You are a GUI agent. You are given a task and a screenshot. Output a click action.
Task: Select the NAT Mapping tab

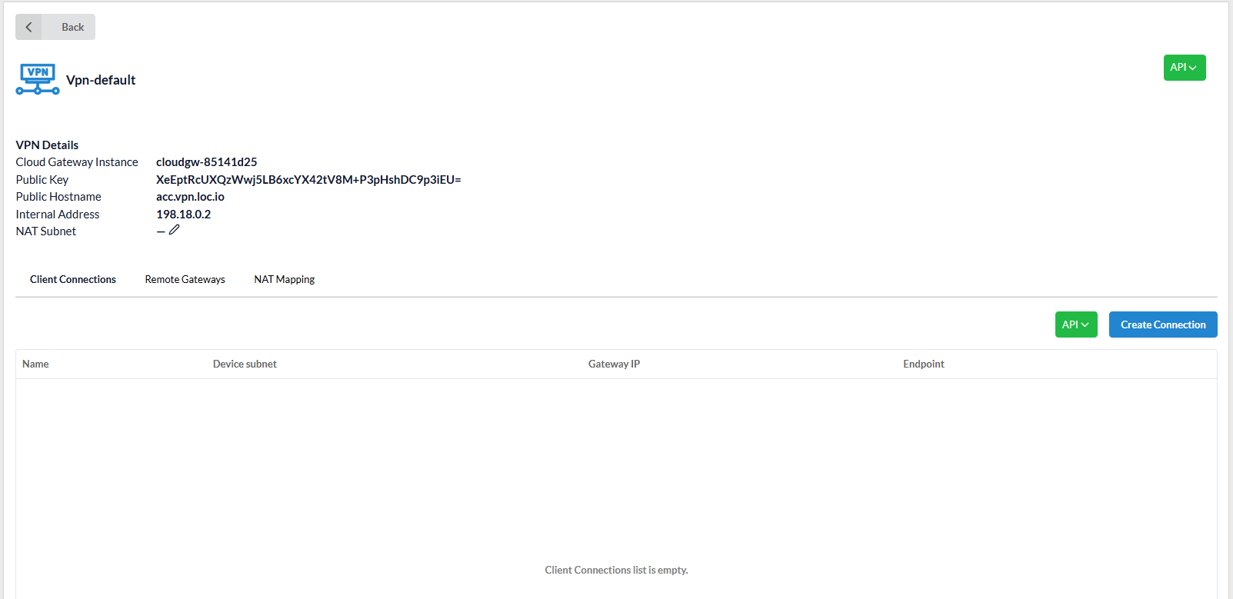point(285,279)
